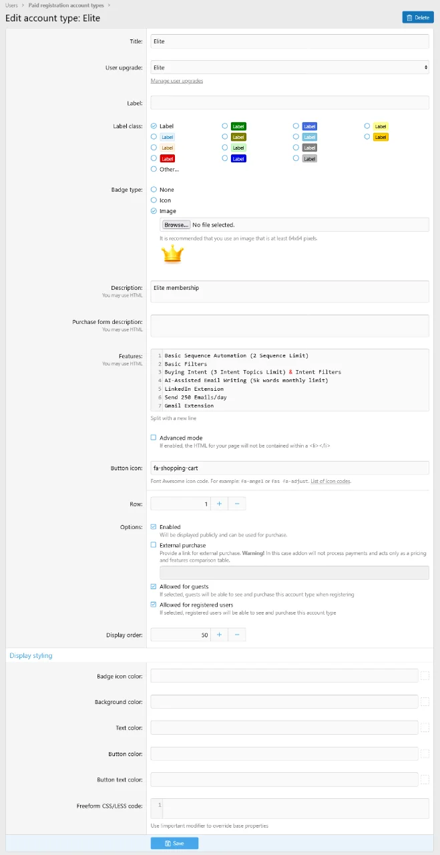Open the User upgrade dropdown
Image resolution: width=440 pixels, height=855 pixels.
pyautogui.click(x=289, y=67)
